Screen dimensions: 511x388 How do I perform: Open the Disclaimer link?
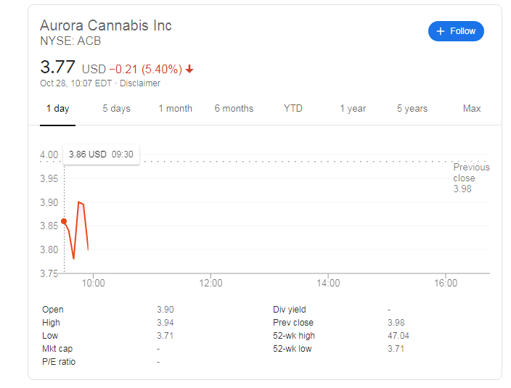(140, 83)
